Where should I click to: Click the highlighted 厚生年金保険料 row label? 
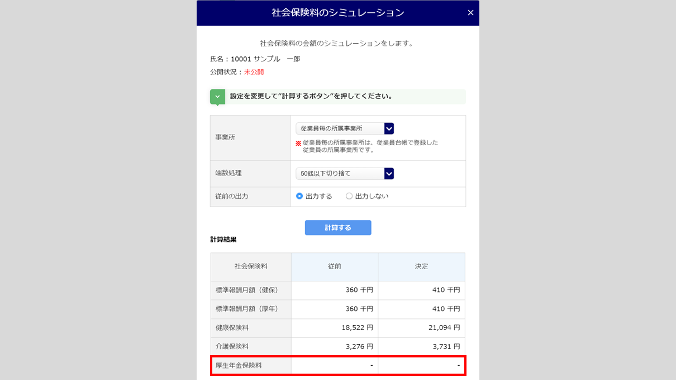click(x=239, y=366)
